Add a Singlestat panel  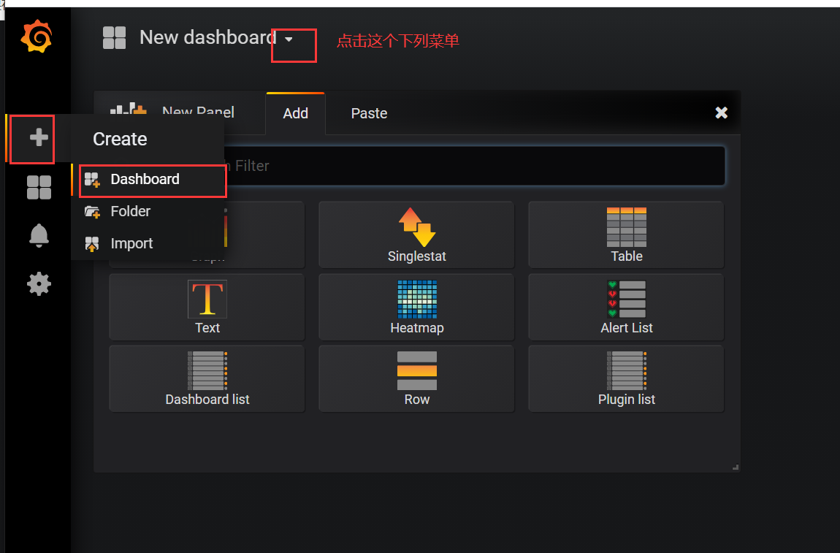pos(417,234)
